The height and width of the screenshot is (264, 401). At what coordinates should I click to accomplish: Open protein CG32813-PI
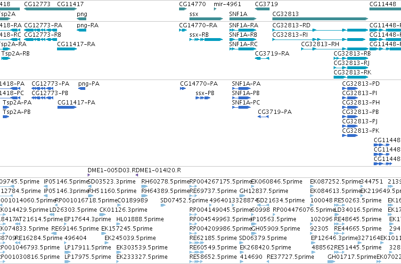[350, 98]
